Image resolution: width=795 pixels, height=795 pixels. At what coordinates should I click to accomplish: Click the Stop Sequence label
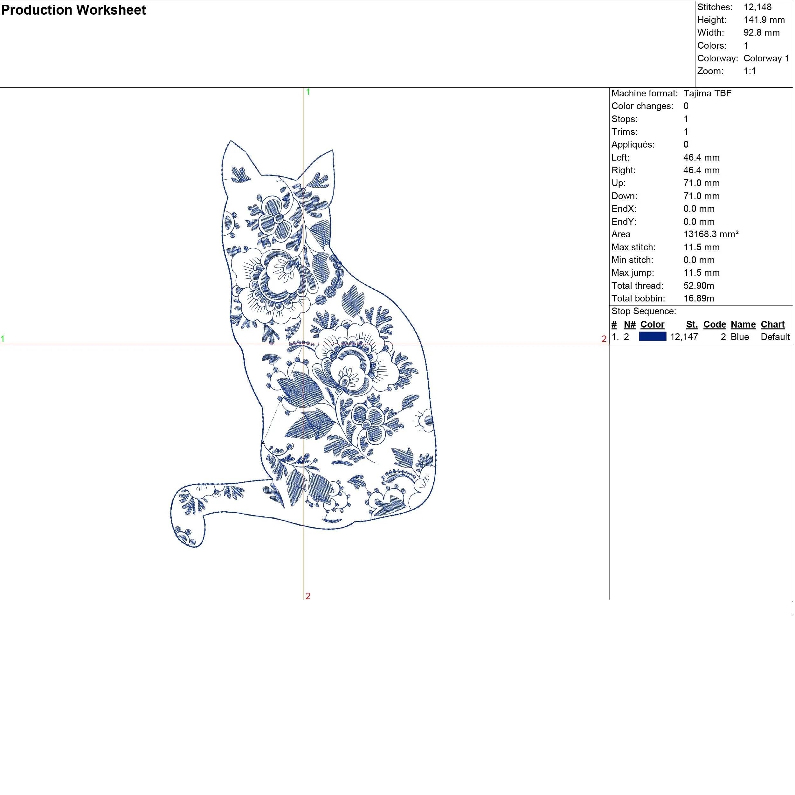click(644, 311)
